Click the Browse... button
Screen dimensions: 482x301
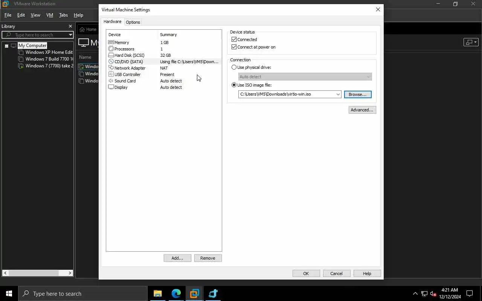(358, 94)
